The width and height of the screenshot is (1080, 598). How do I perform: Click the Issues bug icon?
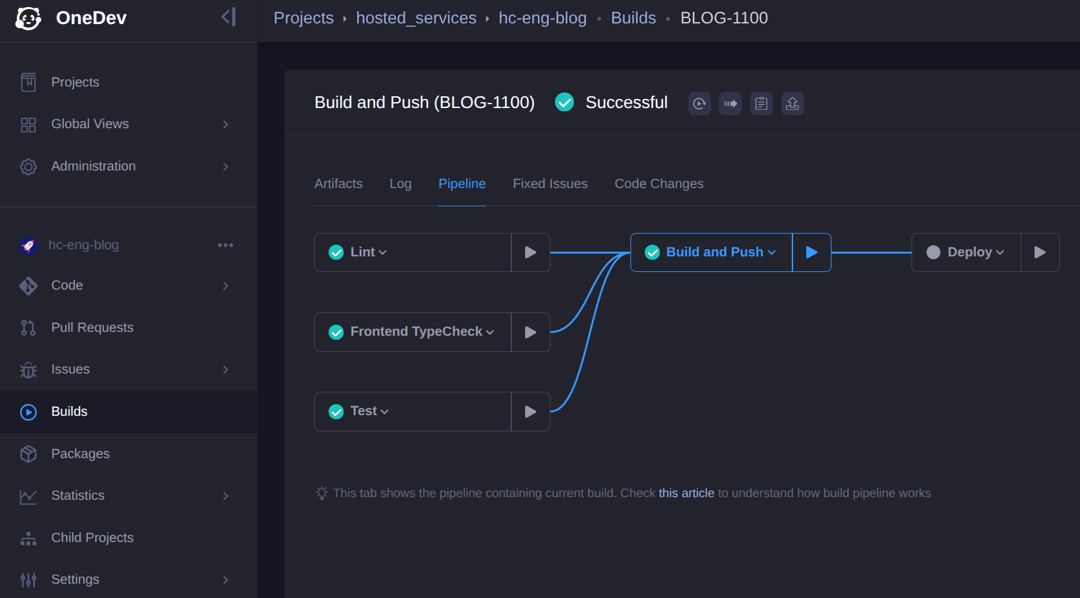[x=29, y=370]
